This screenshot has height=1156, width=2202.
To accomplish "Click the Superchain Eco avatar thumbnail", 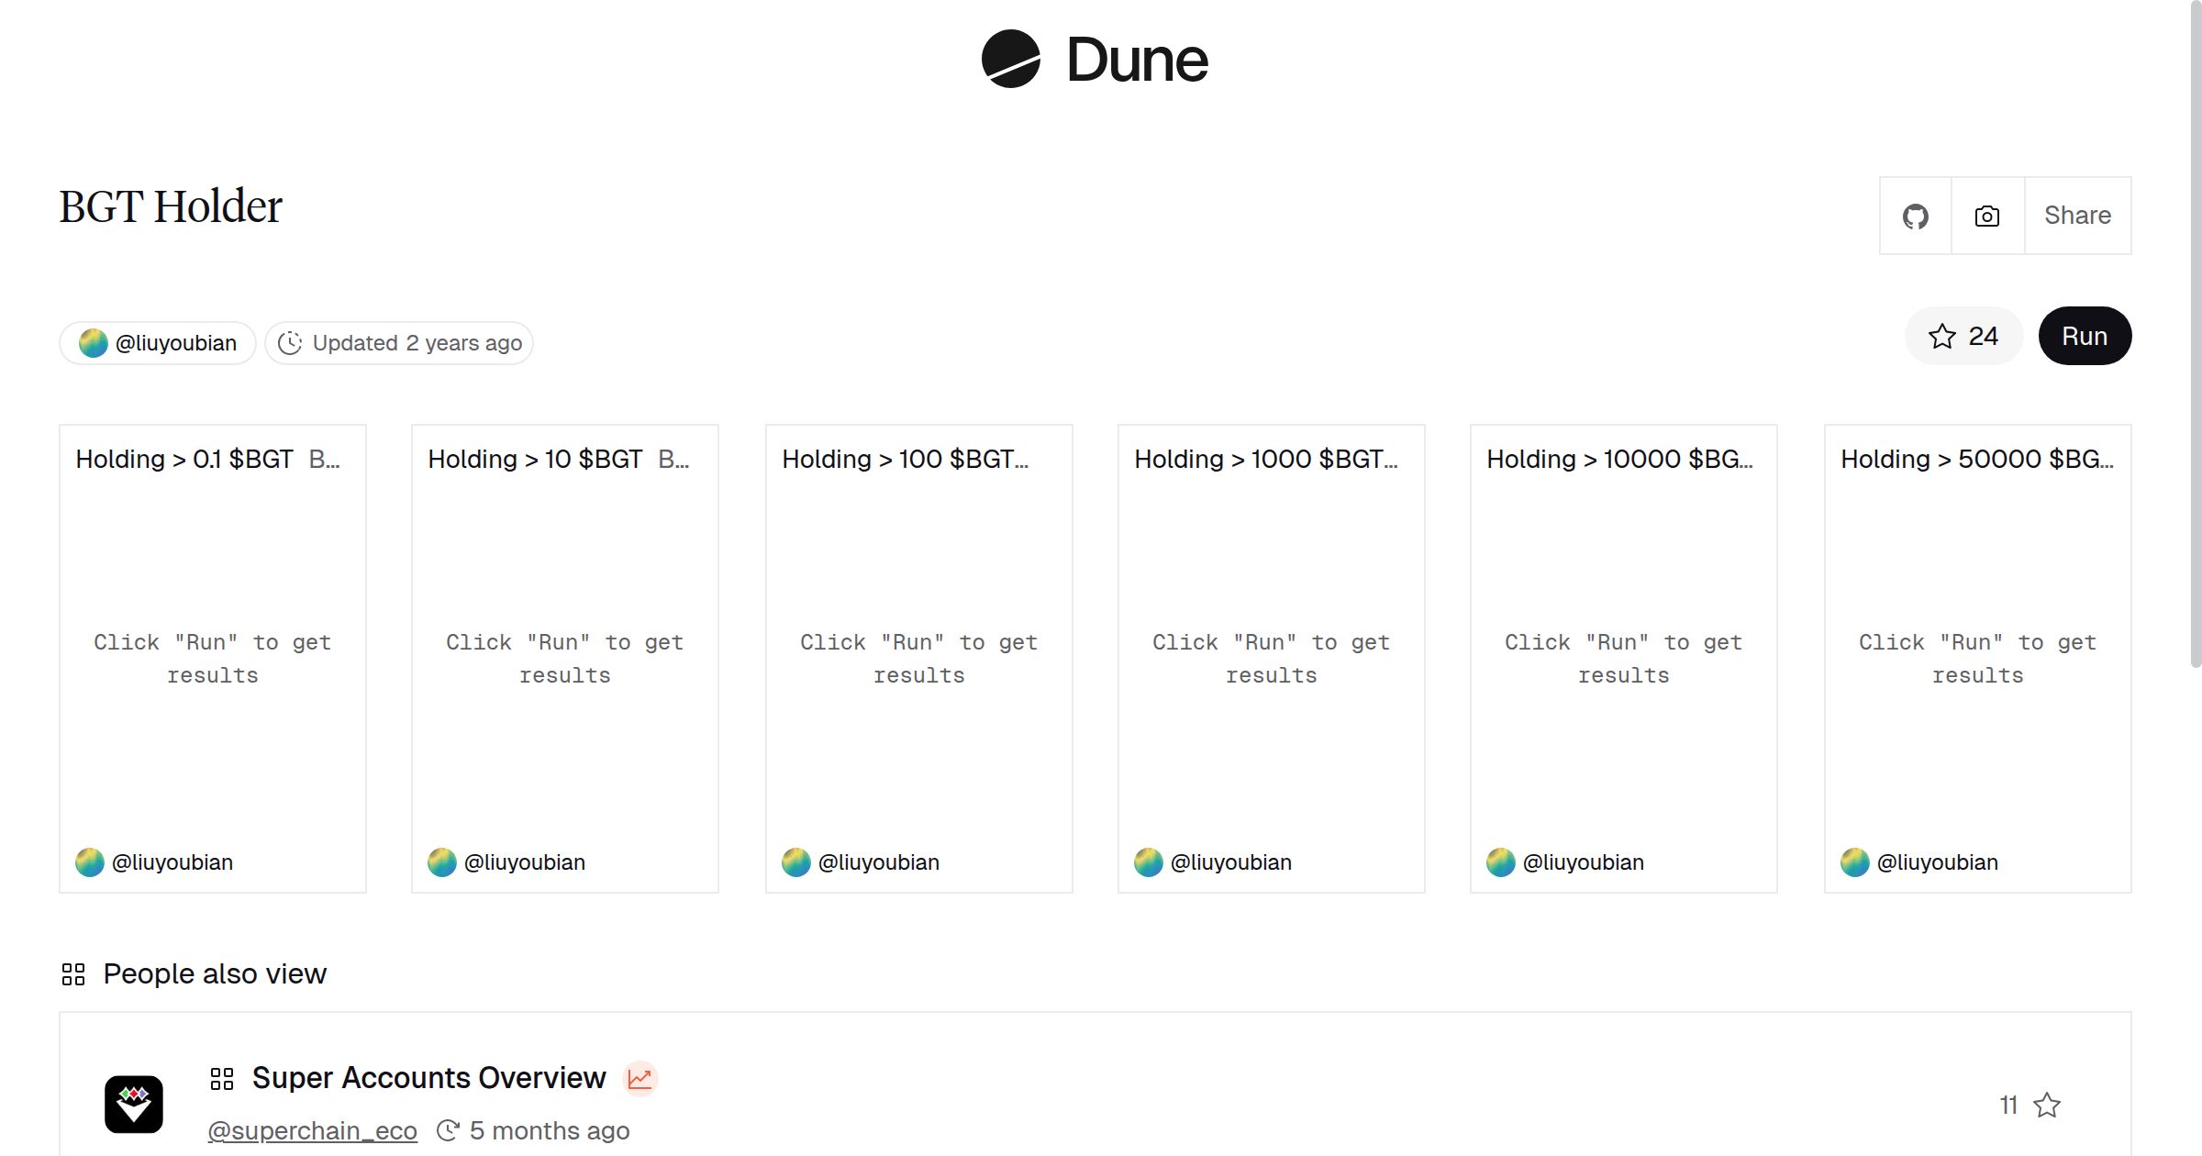I will (x=134, y=1105).
